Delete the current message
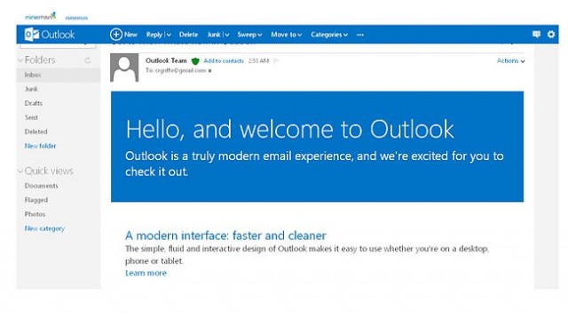This screenshot has width=568, height=320. pyautogui.click(x=188, y=35)
